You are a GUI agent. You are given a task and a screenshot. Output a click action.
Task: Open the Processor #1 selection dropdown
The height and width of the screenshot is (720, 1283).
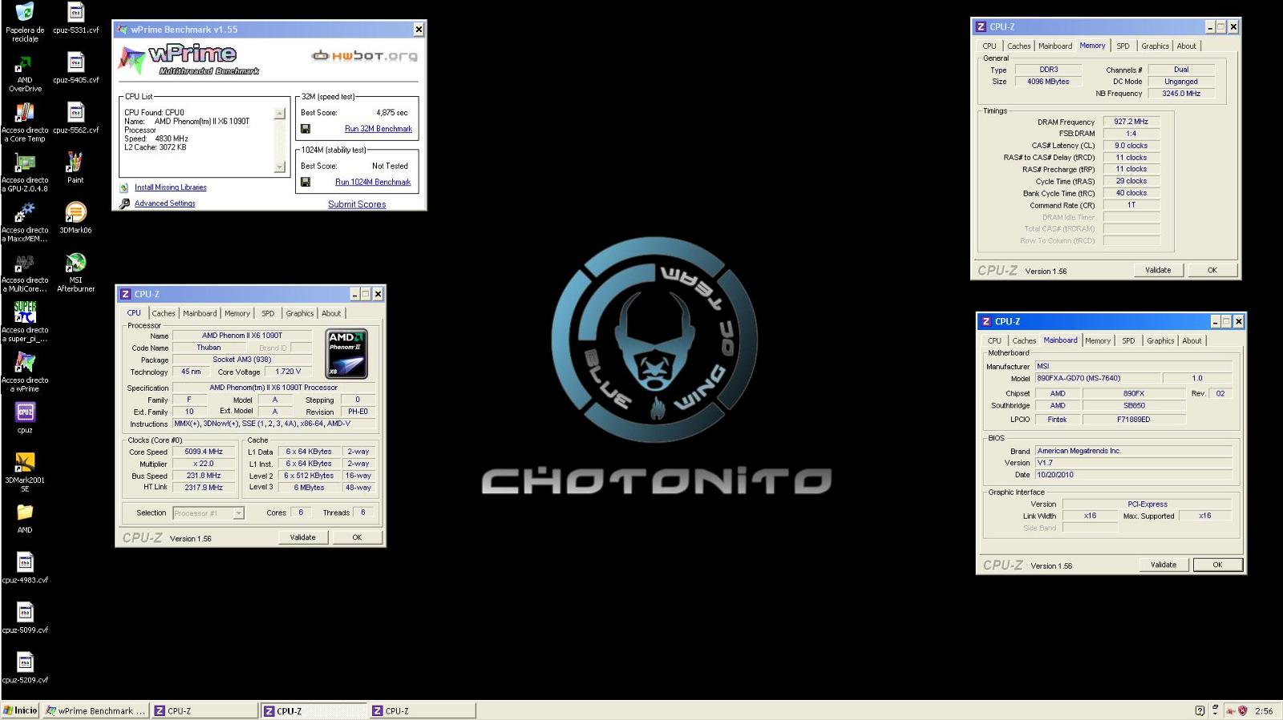(208, 513)
